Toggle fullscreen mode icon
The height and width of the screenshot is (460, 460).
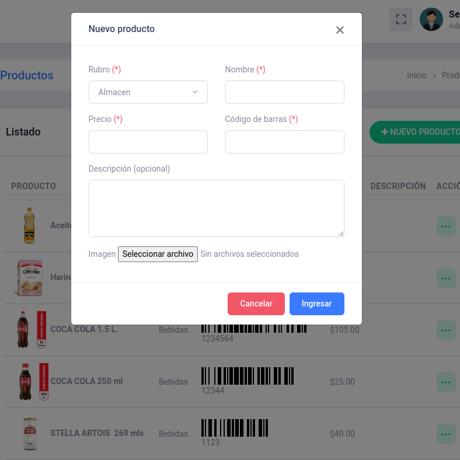401,19
